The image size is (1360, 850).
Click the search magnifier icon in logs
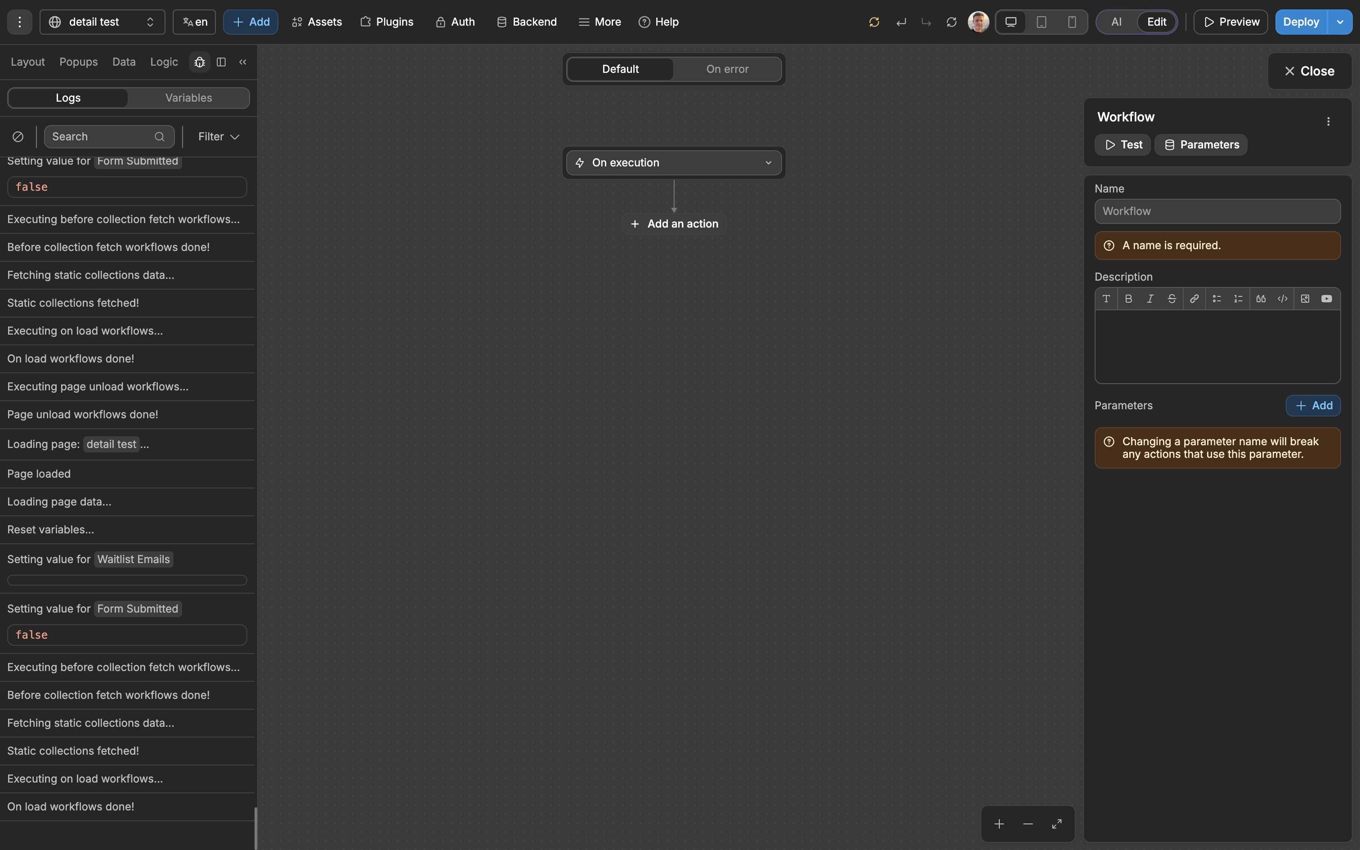(x=160, y=137)
